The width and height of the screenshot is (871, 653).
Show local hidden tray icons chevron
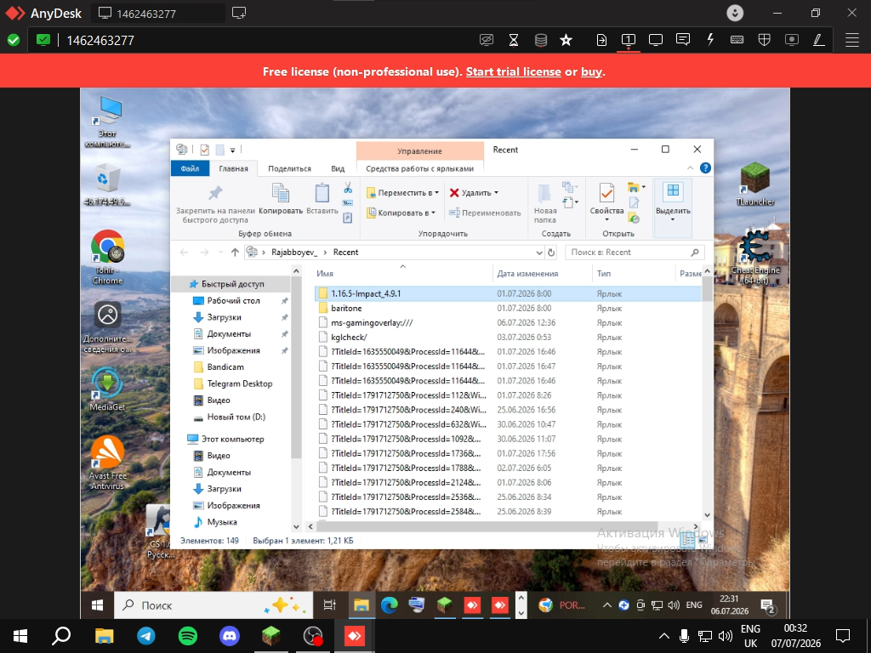click(663, 636)
